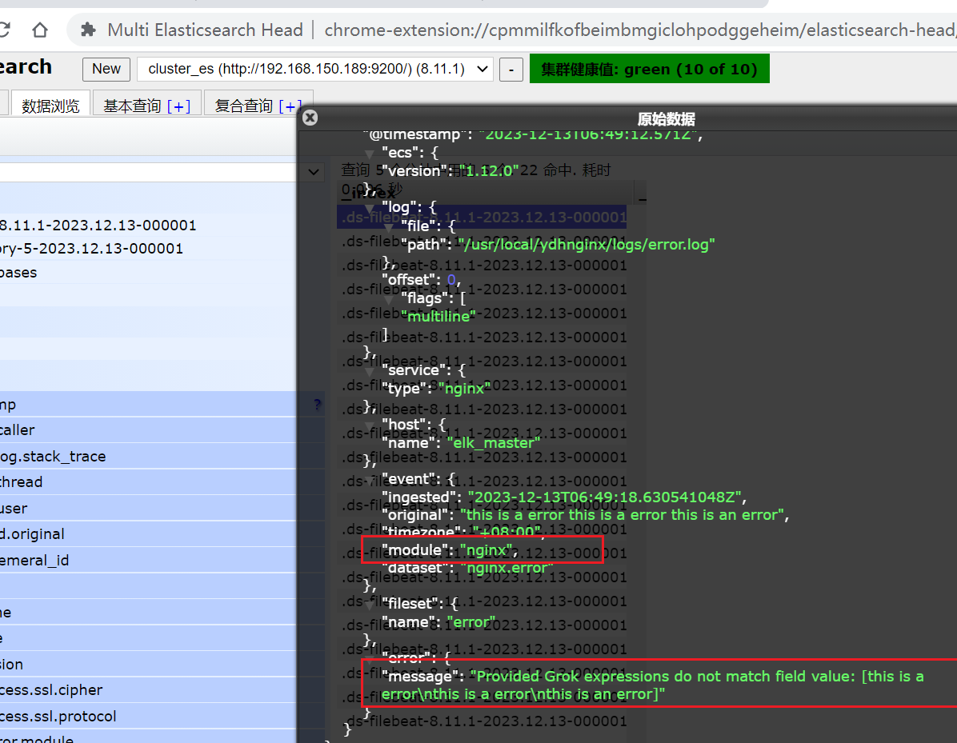Select the og.stack_trace field
This screenshot has height=743, width=957.
pos(148,457)
